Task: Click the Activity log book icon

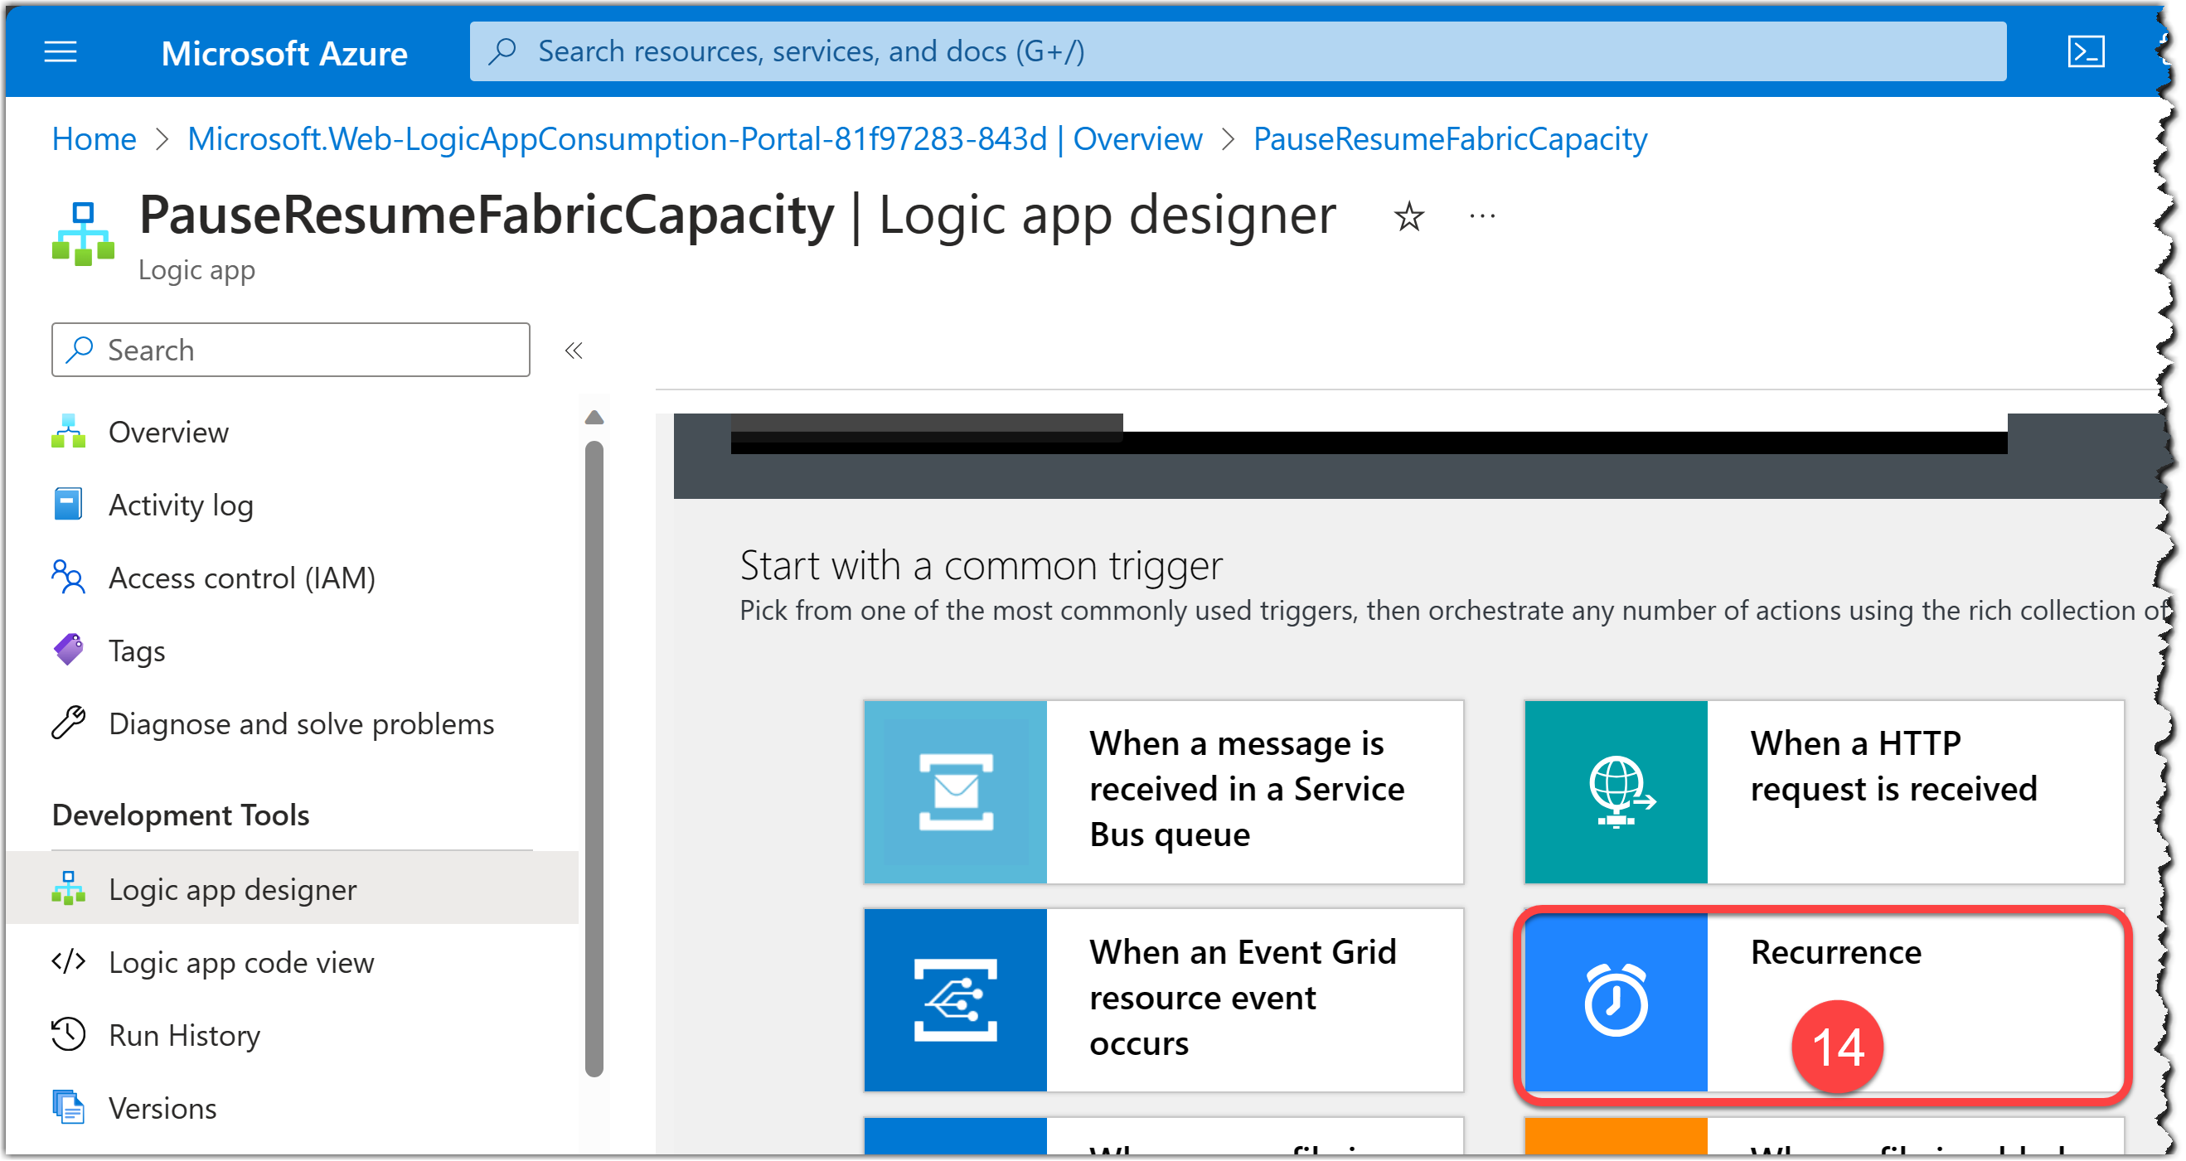Action: [x=69, y=505]
